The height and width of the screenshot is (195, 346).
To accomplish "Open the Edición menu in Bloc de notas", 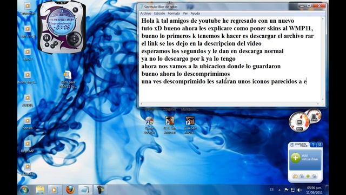I will [x=159, y=14].
